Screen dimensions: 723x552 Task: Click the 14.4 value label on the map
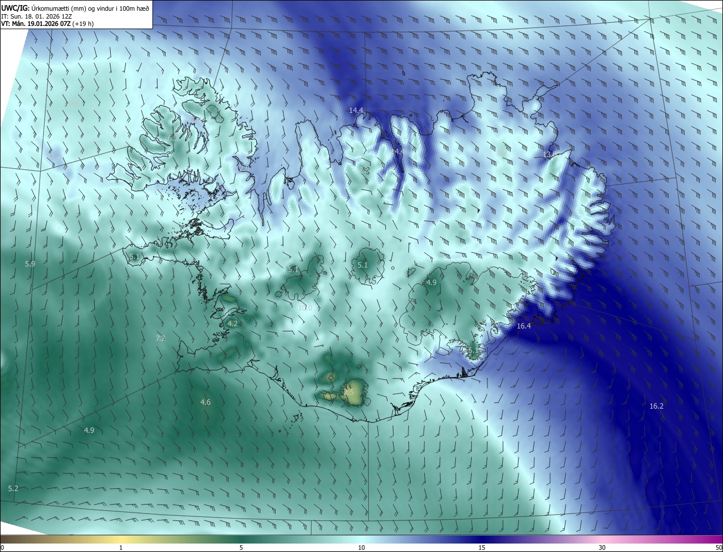click(356, 110)
